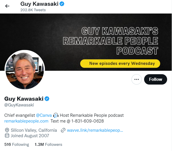Click the 202.8K Tweets count

[33, 10]
